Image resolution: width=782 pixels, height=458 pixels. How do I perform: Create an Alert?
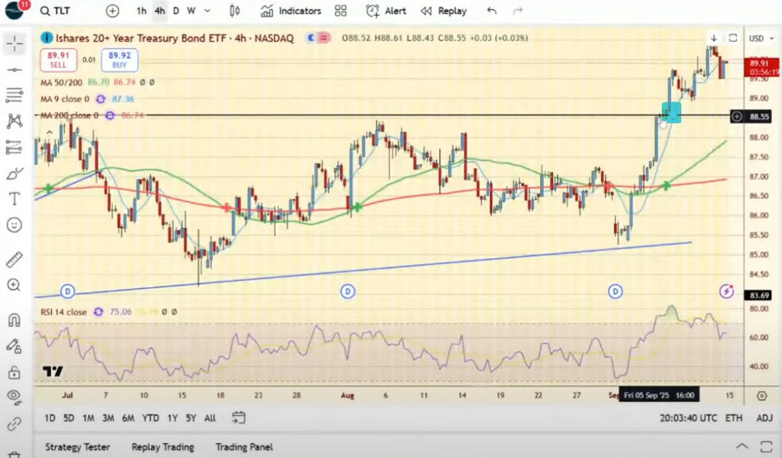click(x=386, y=11)
